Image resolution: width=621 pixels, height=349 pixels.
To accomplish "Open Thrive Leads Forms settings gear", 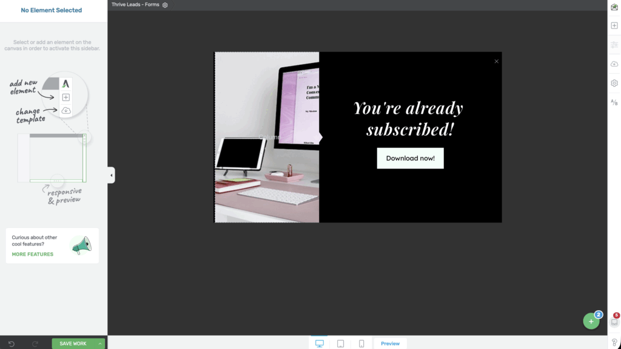I will click(x=165, y=5).
